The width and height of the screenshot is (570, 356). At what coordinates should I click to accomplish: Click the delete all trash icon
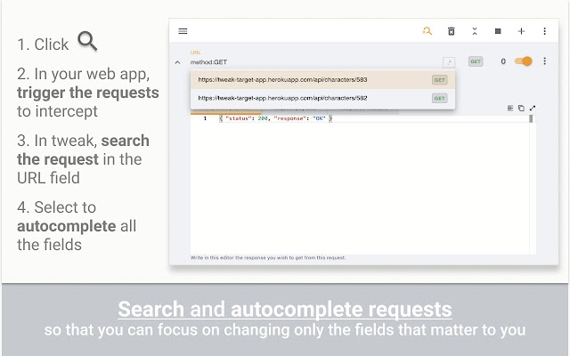(452, 31)
